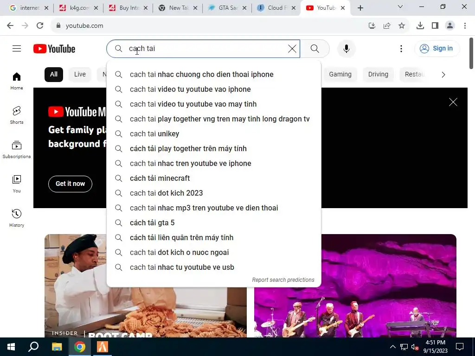
Task: Switch to the Buy Inte tab
Action: coord(128,8)
